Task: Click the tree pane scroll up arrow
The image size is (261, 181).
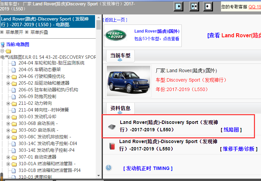Action: [98, 17]
